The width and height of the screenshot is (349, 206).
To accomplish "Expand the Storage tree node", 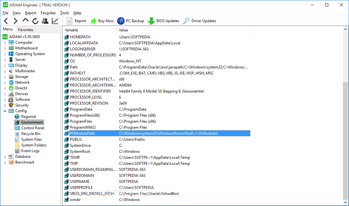I will 5,77.
